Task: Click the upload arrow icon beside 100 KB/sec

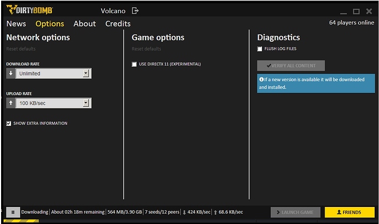Action: pyautogui.click(x=11, y=103)
